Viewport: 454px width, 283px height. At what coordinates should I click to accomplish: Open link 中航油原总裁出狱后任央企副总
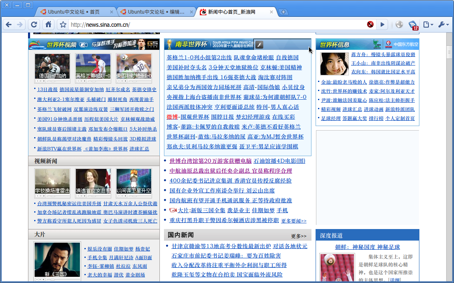[210, 171]
